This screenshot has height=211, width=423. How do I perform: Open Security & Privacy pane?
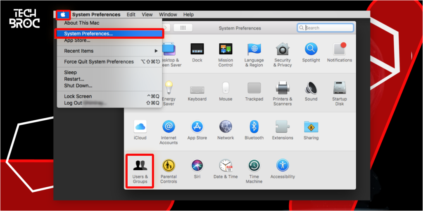[x=283, y=55]
